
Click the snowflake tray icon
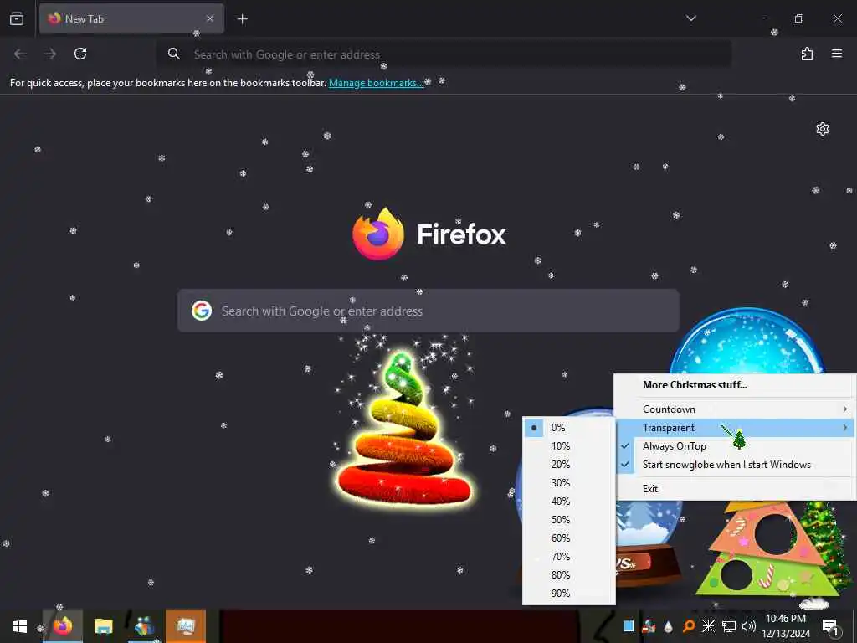click(x=708, y=626)
